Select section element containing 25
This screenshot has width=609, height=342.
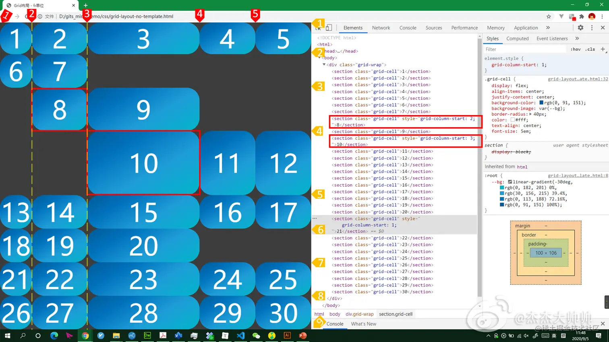pyautogui.click(x=382, y=258)
